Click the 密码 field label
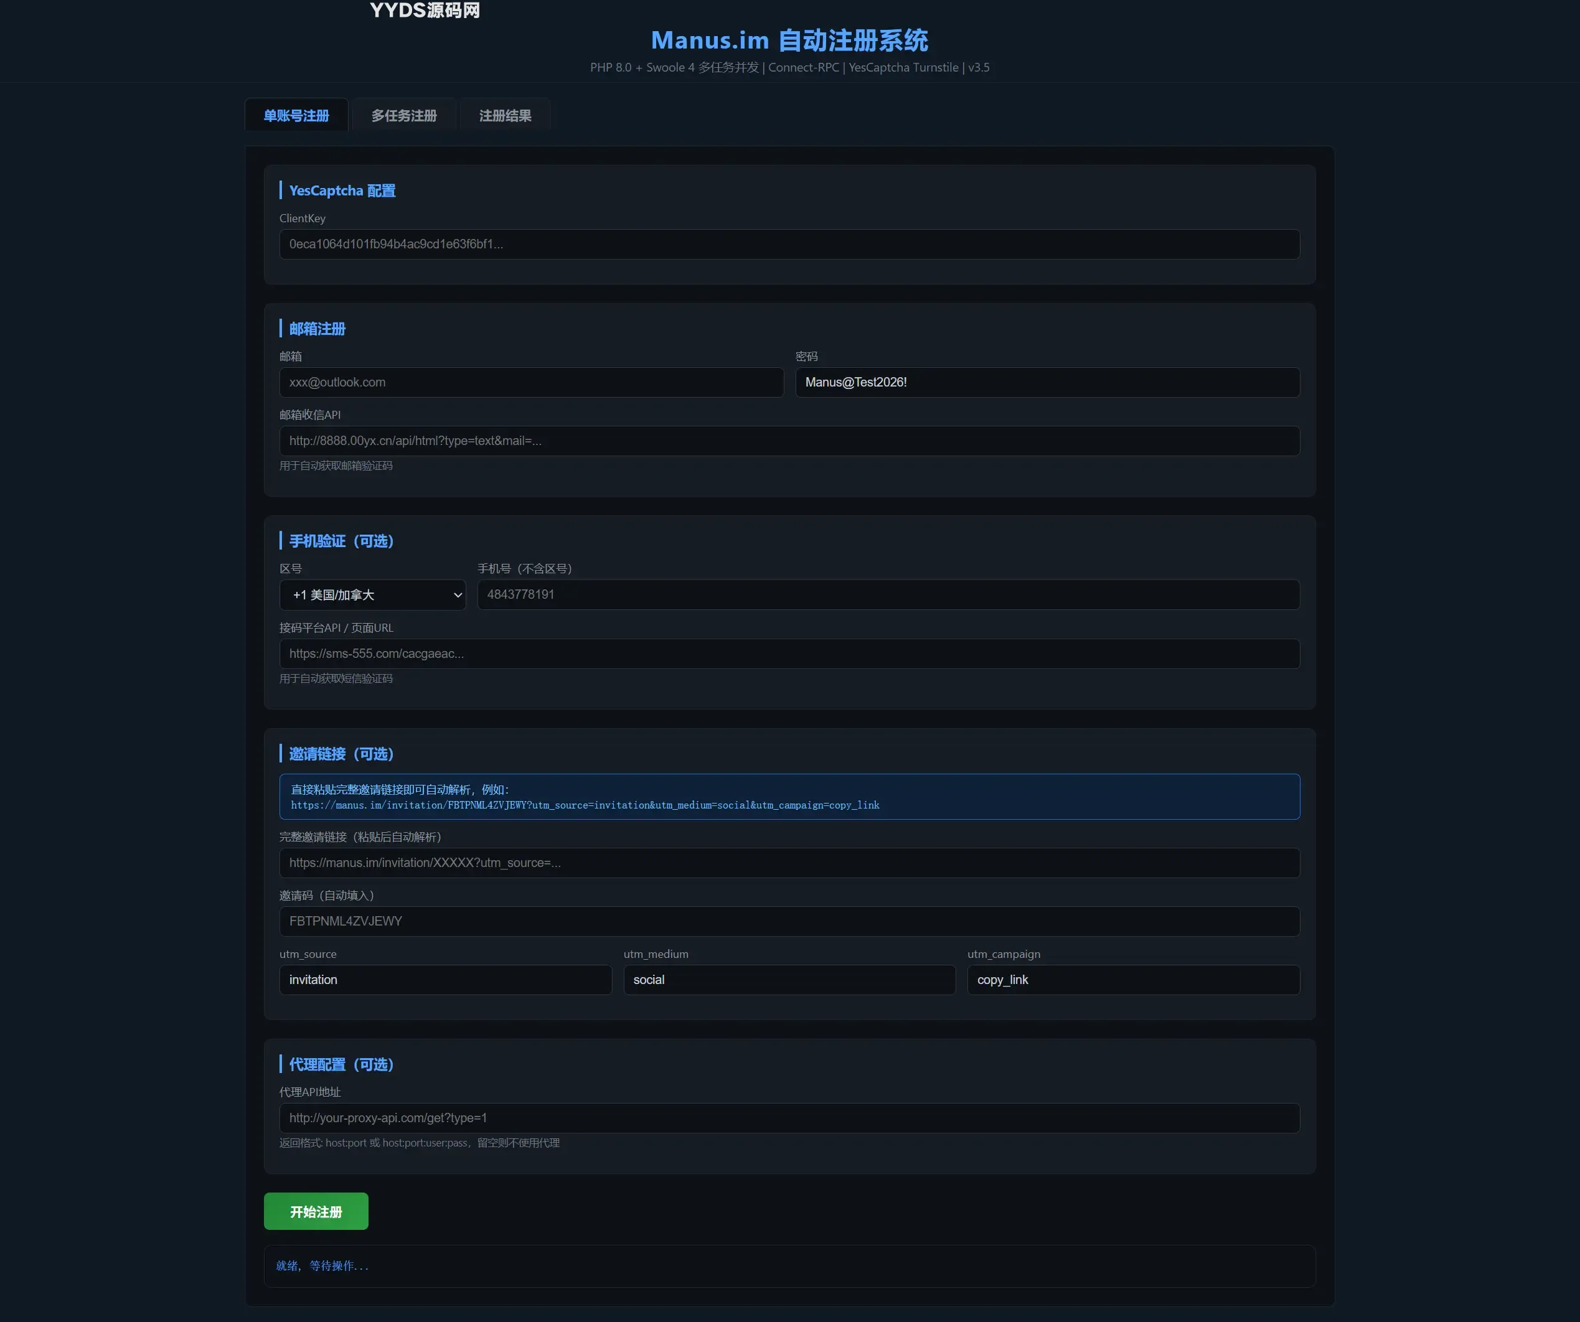Viewport: 1580px width, 1322px height. coord(807,357)
